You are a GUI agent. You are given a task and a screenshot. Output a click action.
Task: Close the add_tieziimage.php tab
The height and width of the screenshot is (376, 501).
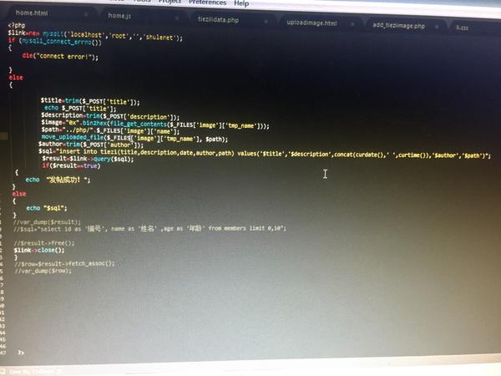pos(437,27)
